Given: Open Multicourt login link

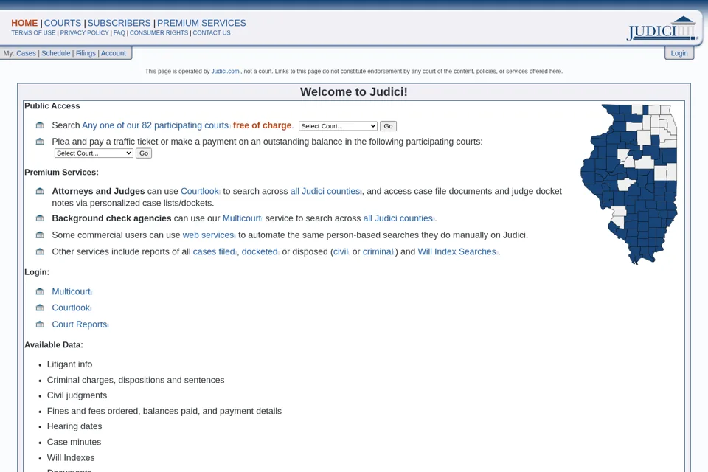Looking at the screenshot, I should 72,291.
